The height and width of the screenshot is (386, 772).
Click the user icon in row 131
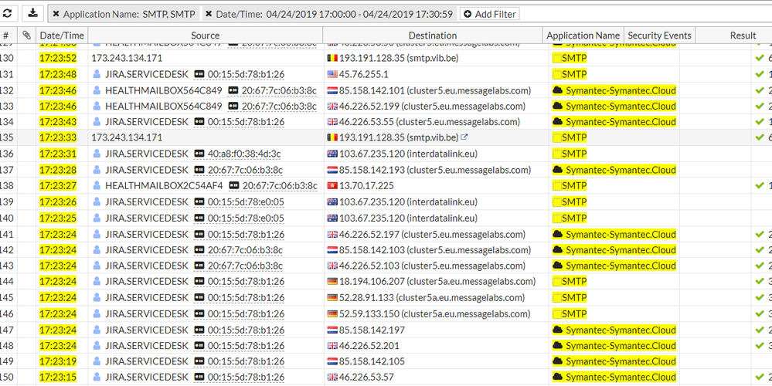pyautogui.click(x=97, y=74)
